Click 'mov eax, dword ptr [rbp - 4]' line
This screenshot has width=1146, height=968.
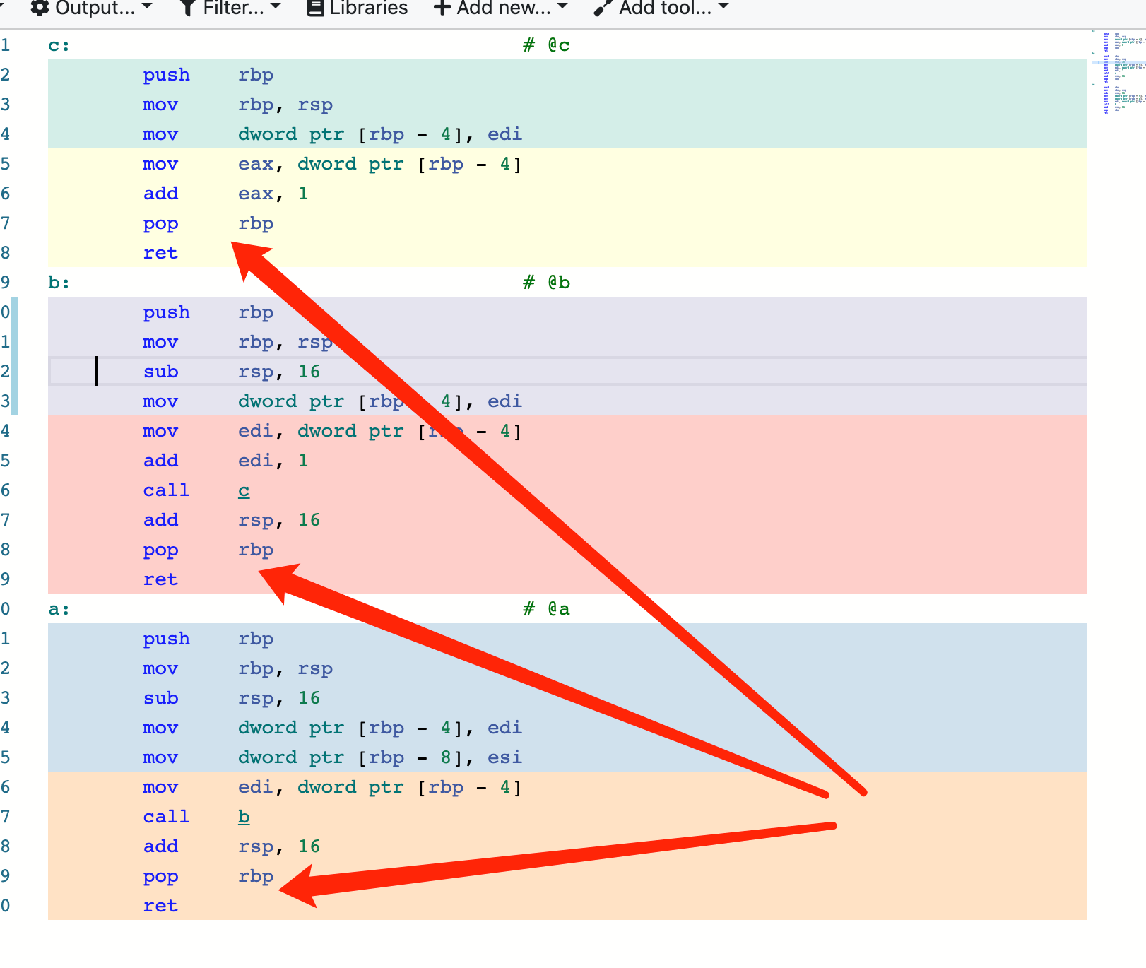coord(567,164)
